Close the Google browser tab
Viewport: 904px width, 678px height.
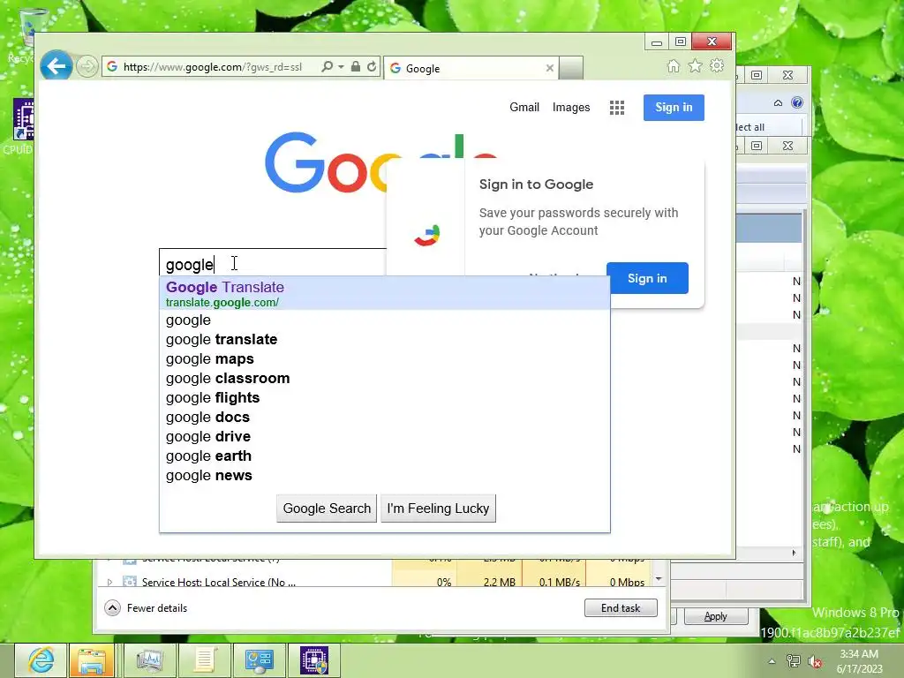coord(549,68)
